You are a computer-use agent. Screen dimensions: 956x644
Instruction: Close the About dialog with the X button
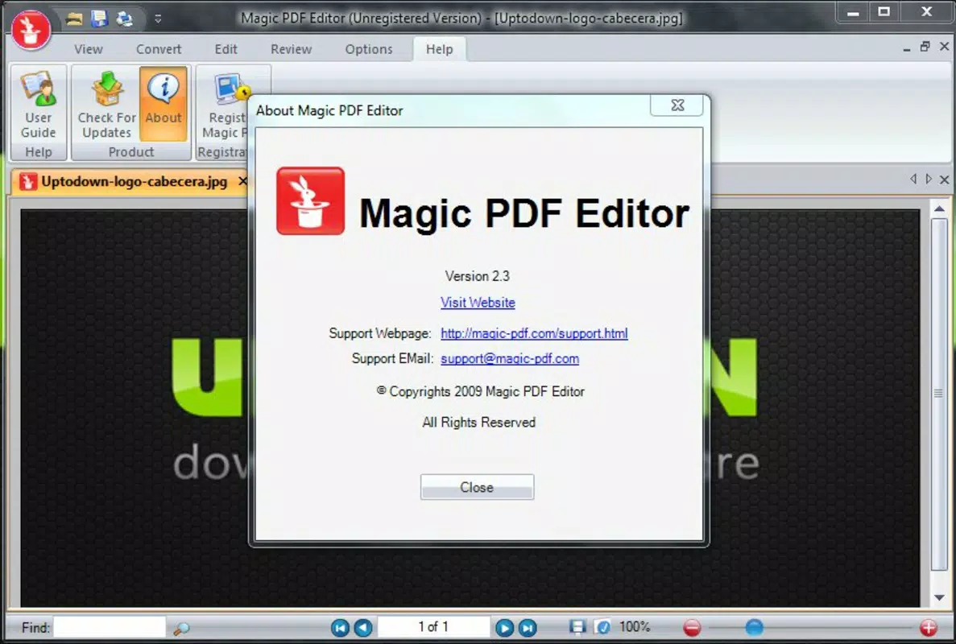coord(677,105)
